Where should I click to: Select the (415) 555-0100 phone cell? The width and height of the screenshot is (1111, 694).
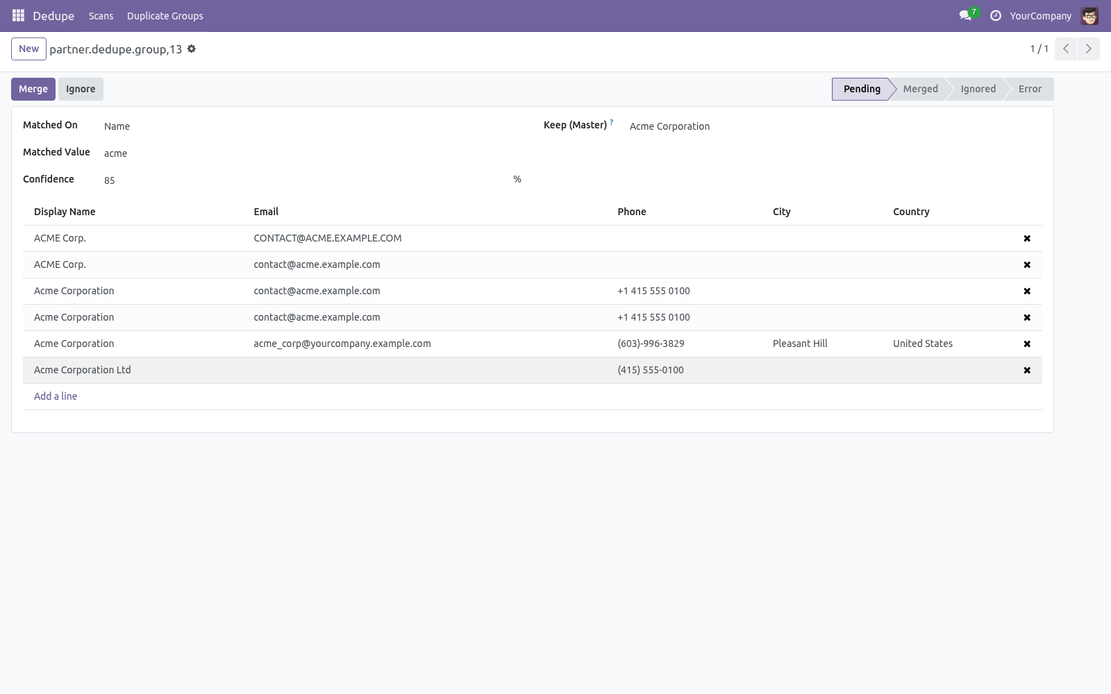[x=690, y=370]
